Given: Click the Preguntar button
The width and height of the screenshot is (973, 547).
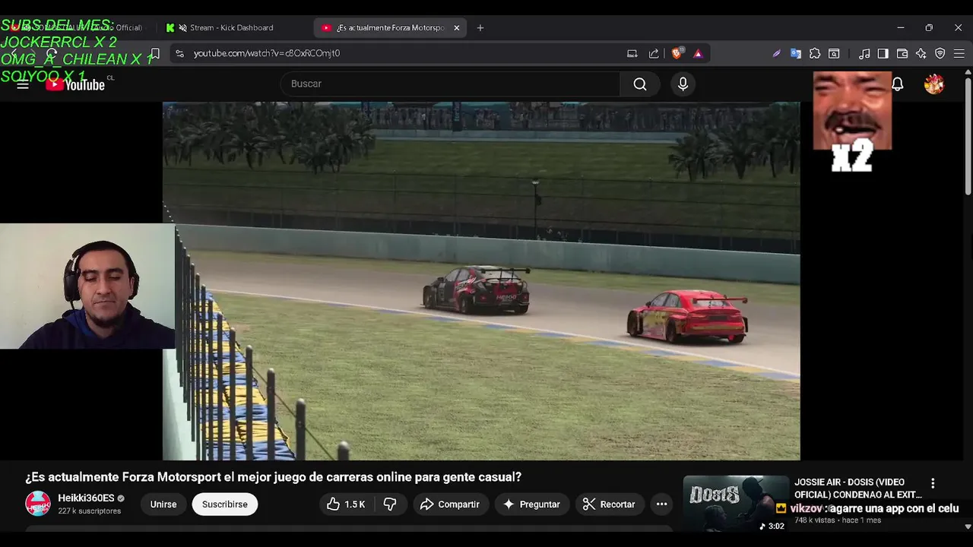Looking at the screenshot, I should pyautogui.click(x=531, y=504).
